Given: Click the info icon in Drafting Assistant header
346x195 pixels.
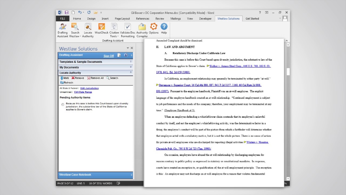Looking at the screenshot, I should [126, 55].
